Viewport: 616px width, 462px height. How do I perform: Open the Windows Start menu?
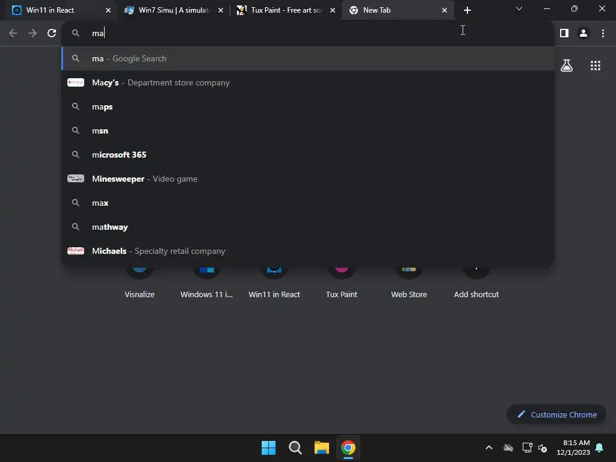[269, 448]
